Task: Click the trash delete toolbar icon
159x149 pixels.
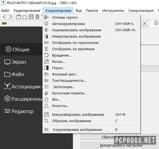Action: [x=37, y=17]
